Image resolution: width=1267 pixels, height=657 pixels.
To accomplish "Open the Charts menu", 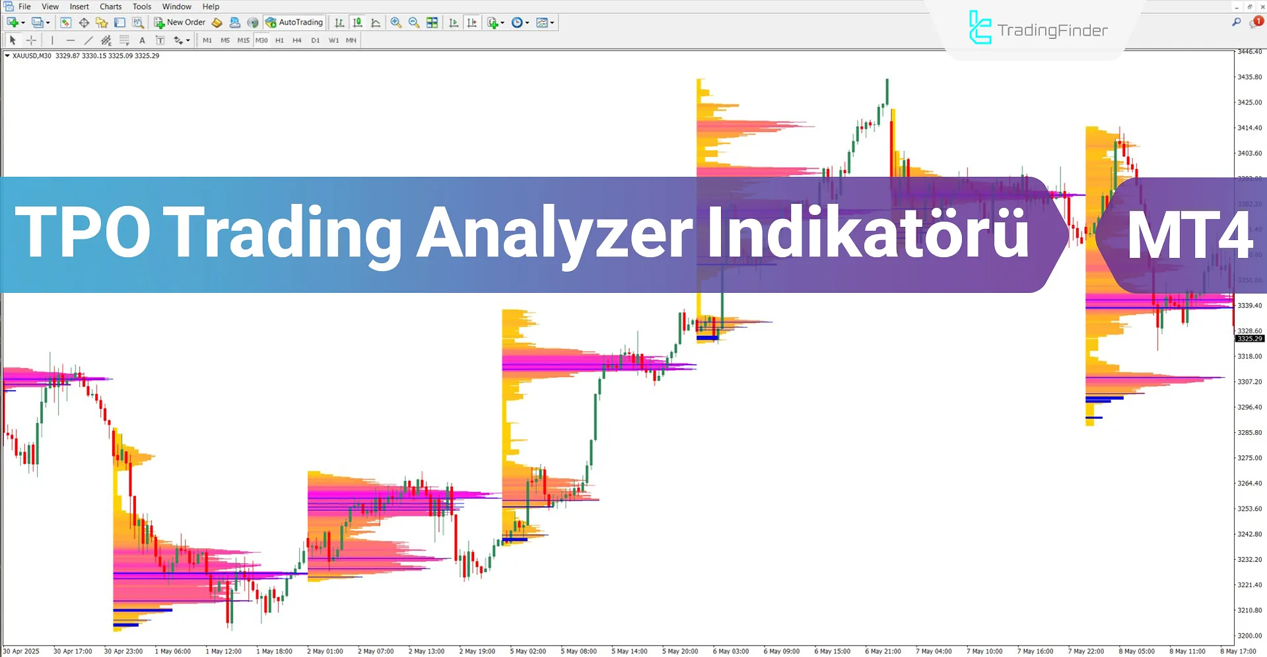I will pyautogui.click(x=110, y=6).
